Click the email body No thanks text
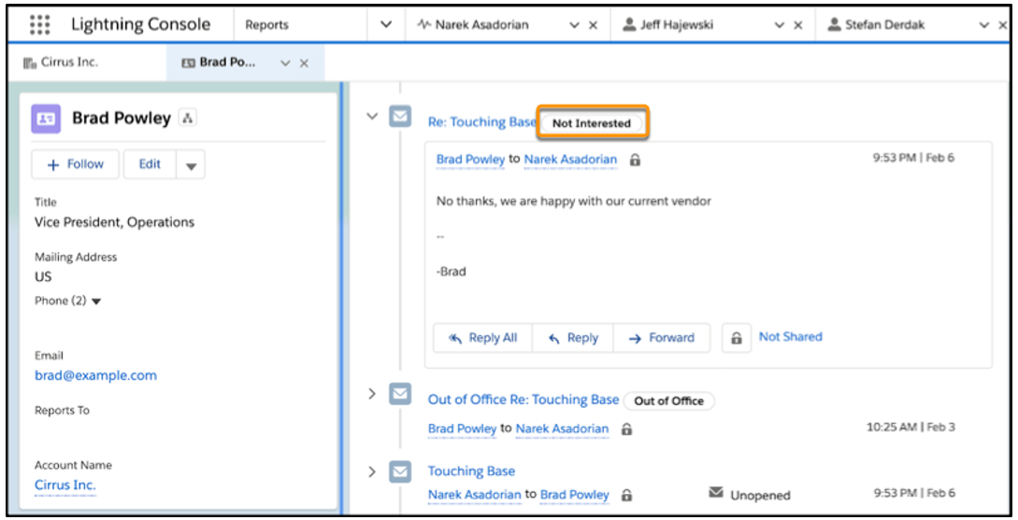This screenshot has height=520, width=1018. tap(574, 202)
